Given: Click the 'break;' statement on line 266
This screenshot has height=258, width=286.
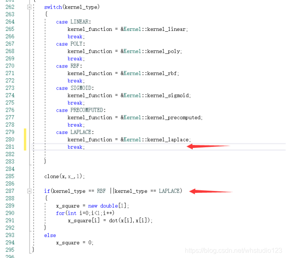Looking at the screenshot, I should (x=76, y=37).
